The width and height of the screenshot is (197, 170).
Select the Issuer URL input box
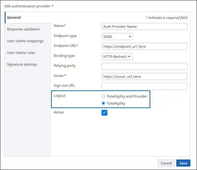tap(144, 76)
